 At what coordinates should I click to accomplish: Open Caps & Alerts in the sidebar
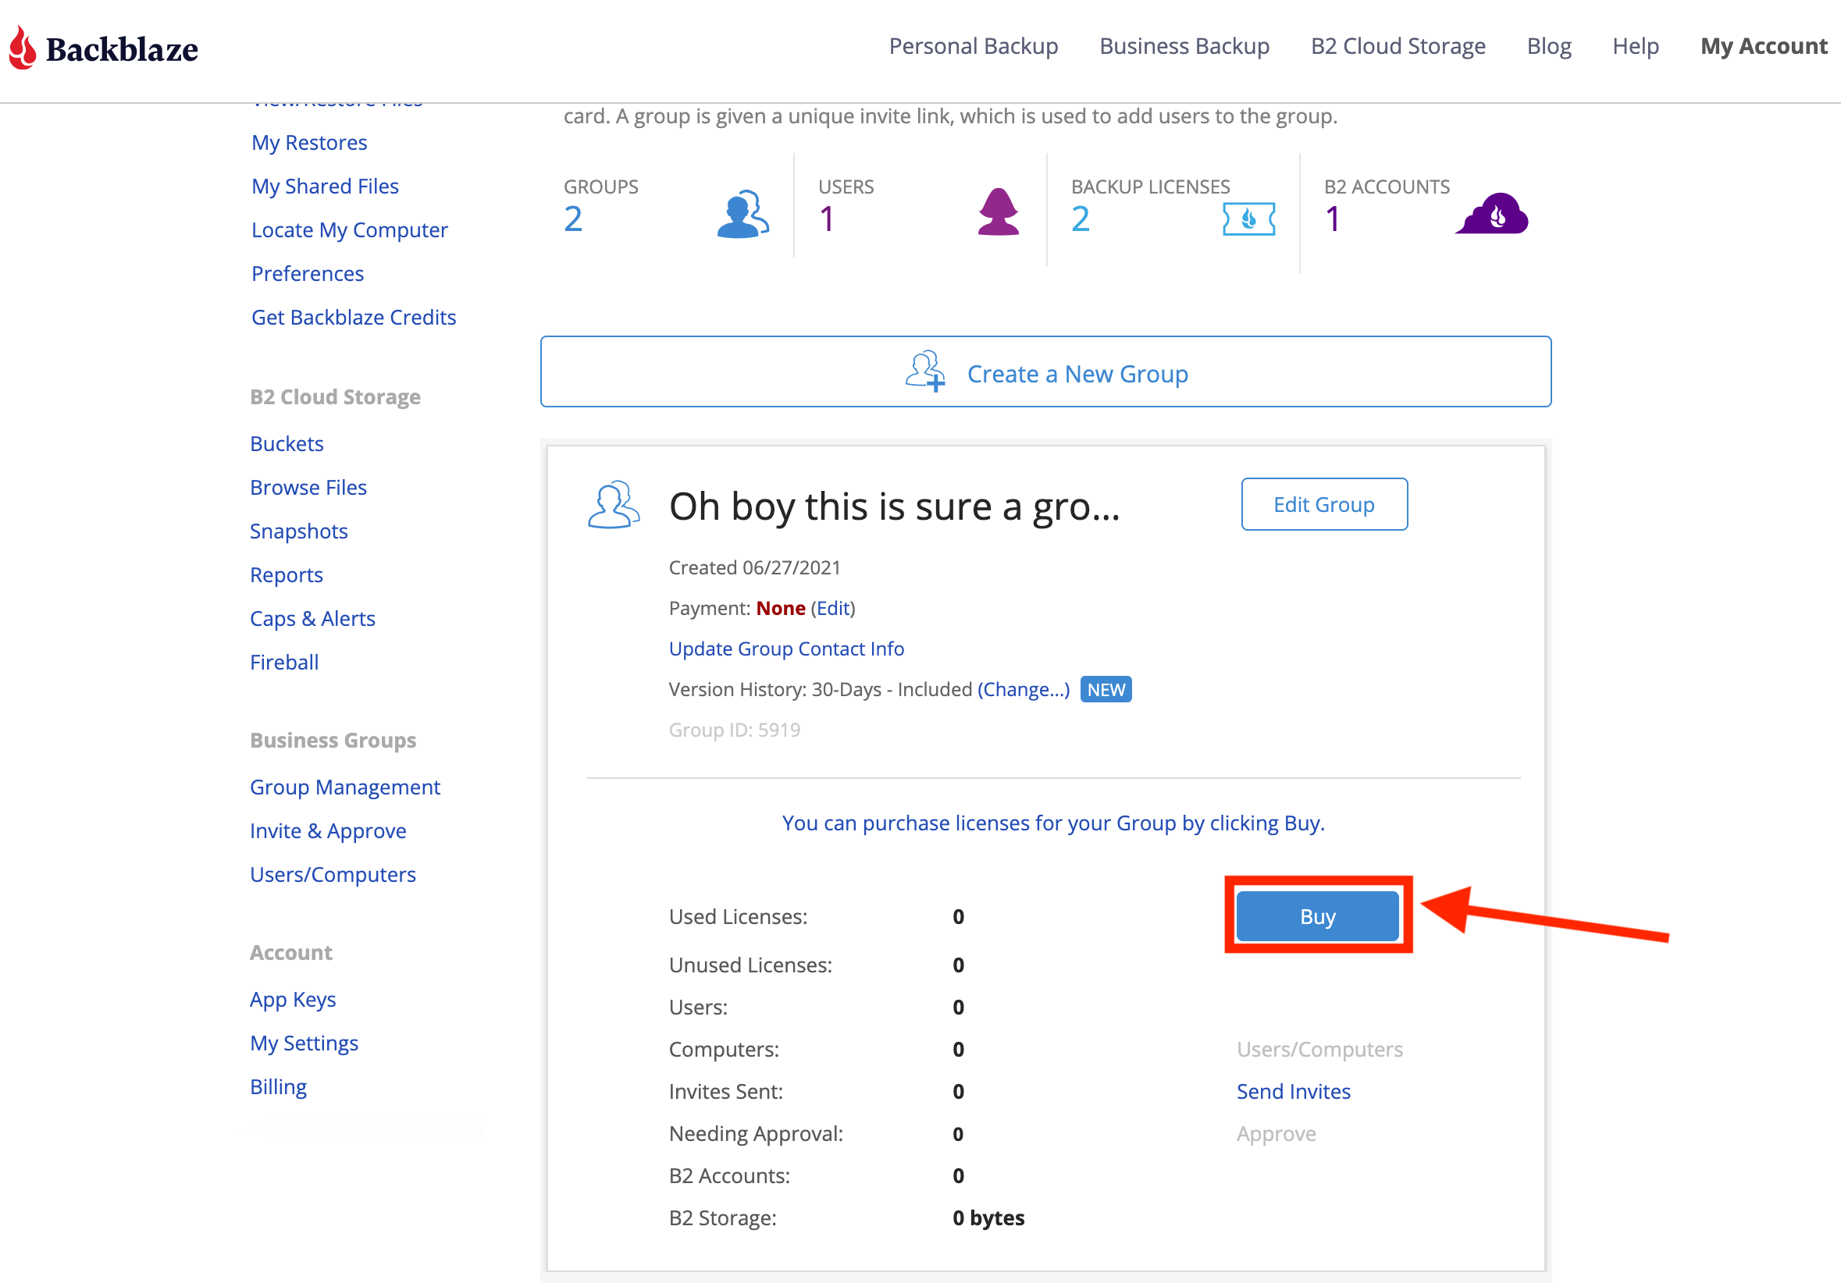(x=312, y=619)
